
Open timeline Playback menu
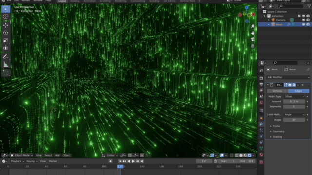[18, 161]
